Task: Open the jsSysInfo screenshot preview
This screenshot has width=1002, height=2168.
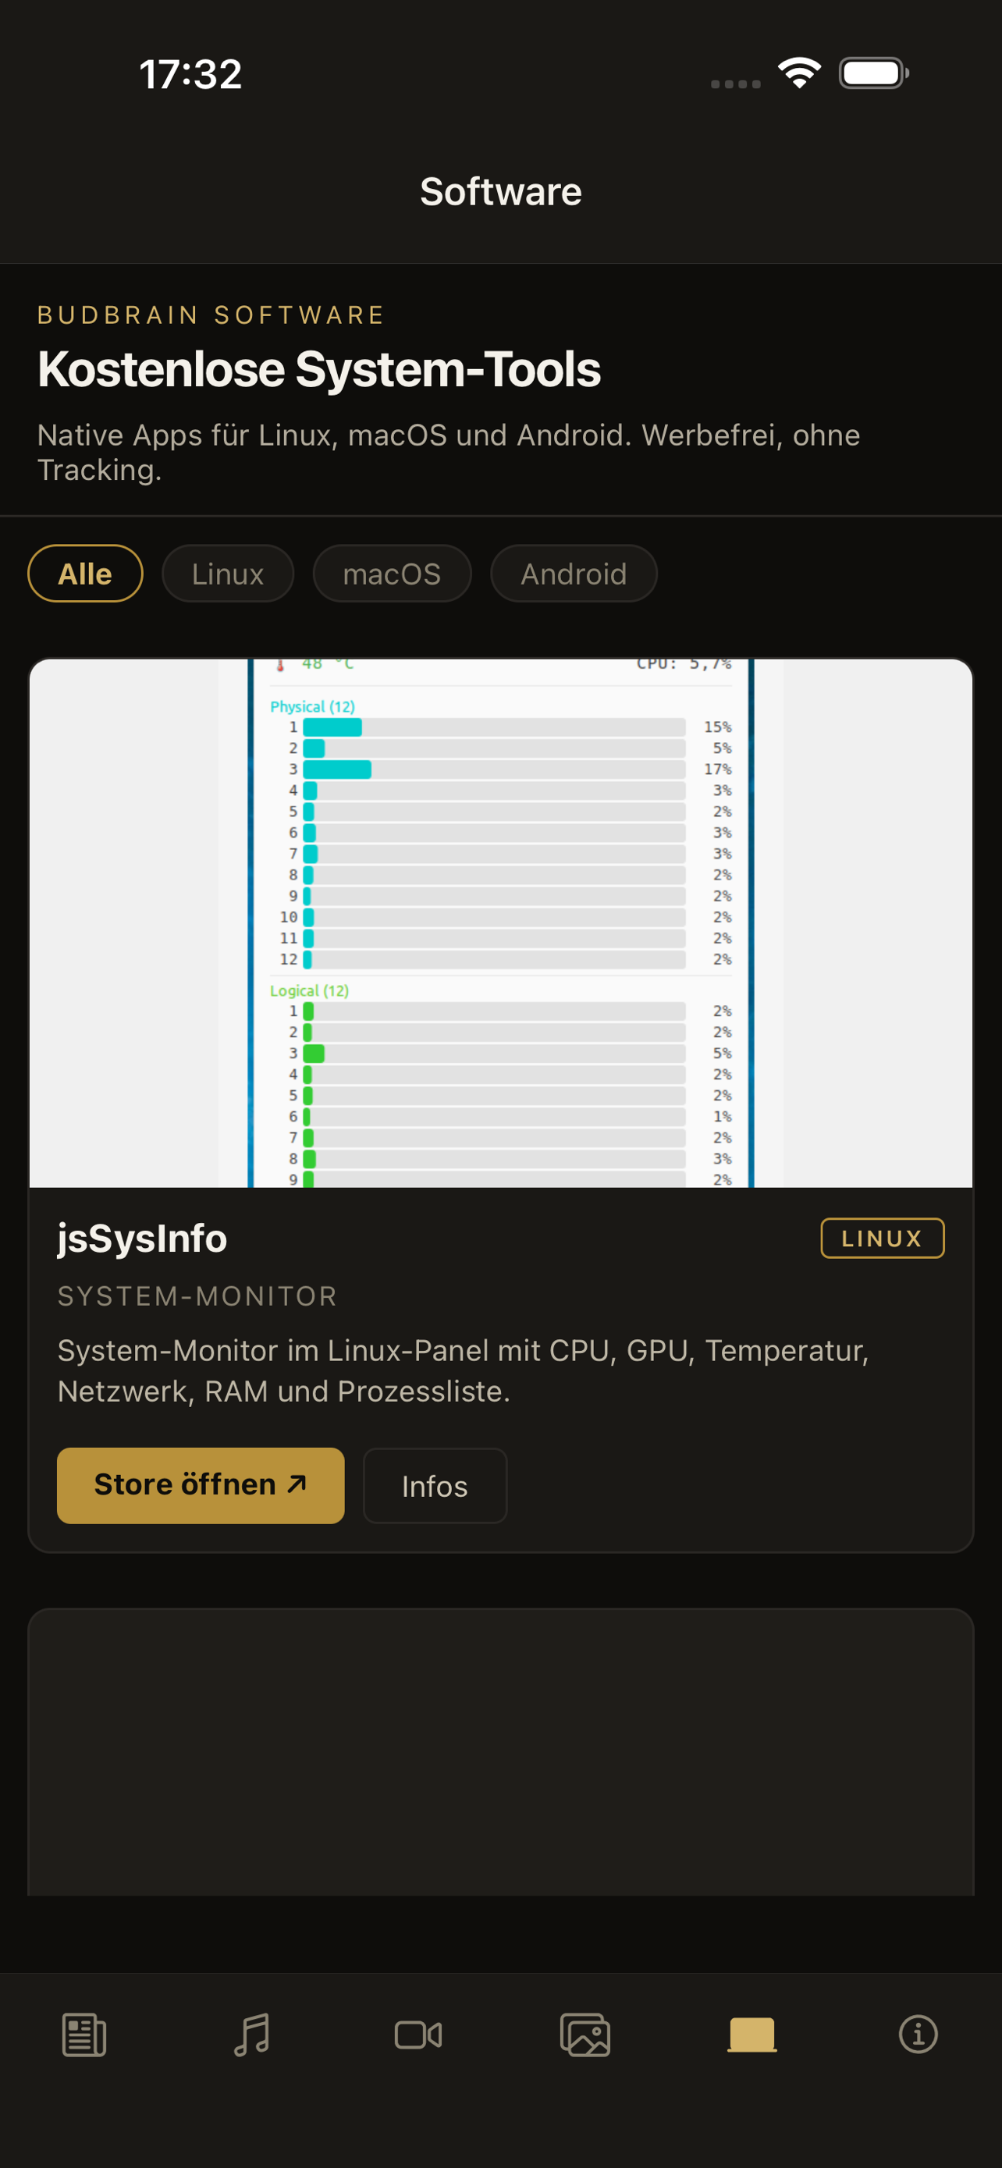Action: coord(500,923)
